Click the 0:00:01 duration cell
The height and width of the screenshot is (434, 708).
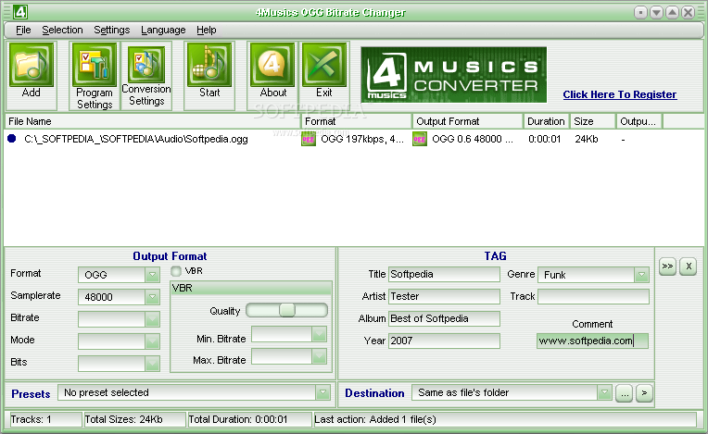tap(545, 139)
